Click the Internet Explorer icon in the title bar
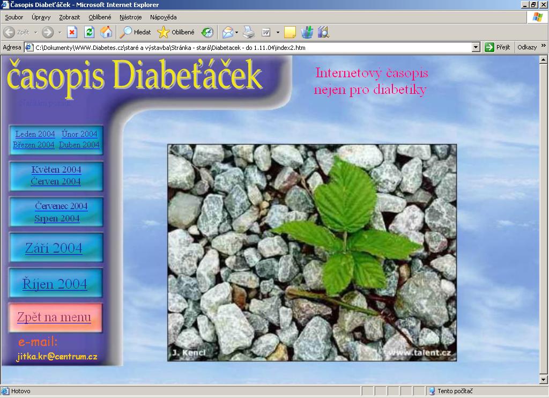549x398 pixels. [x=5, y=4]
